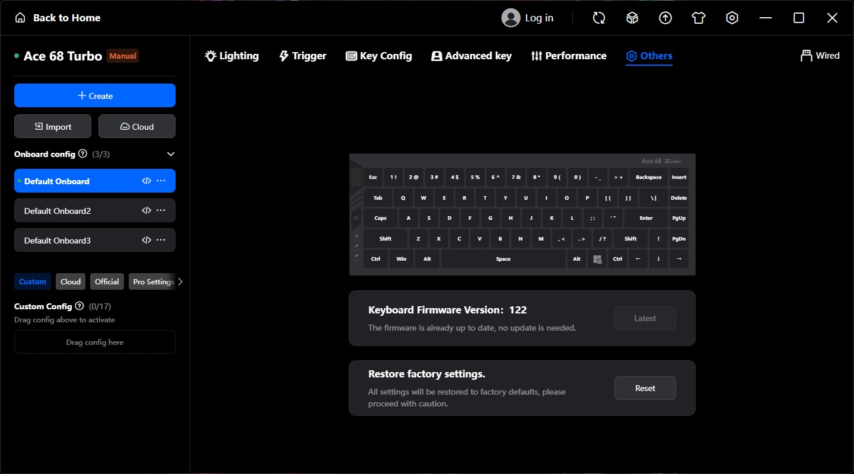The height and width of the screenshot is (474, 854).
Task: Click the PgDn key on the keyboard
Action: [x=679, y=239]
